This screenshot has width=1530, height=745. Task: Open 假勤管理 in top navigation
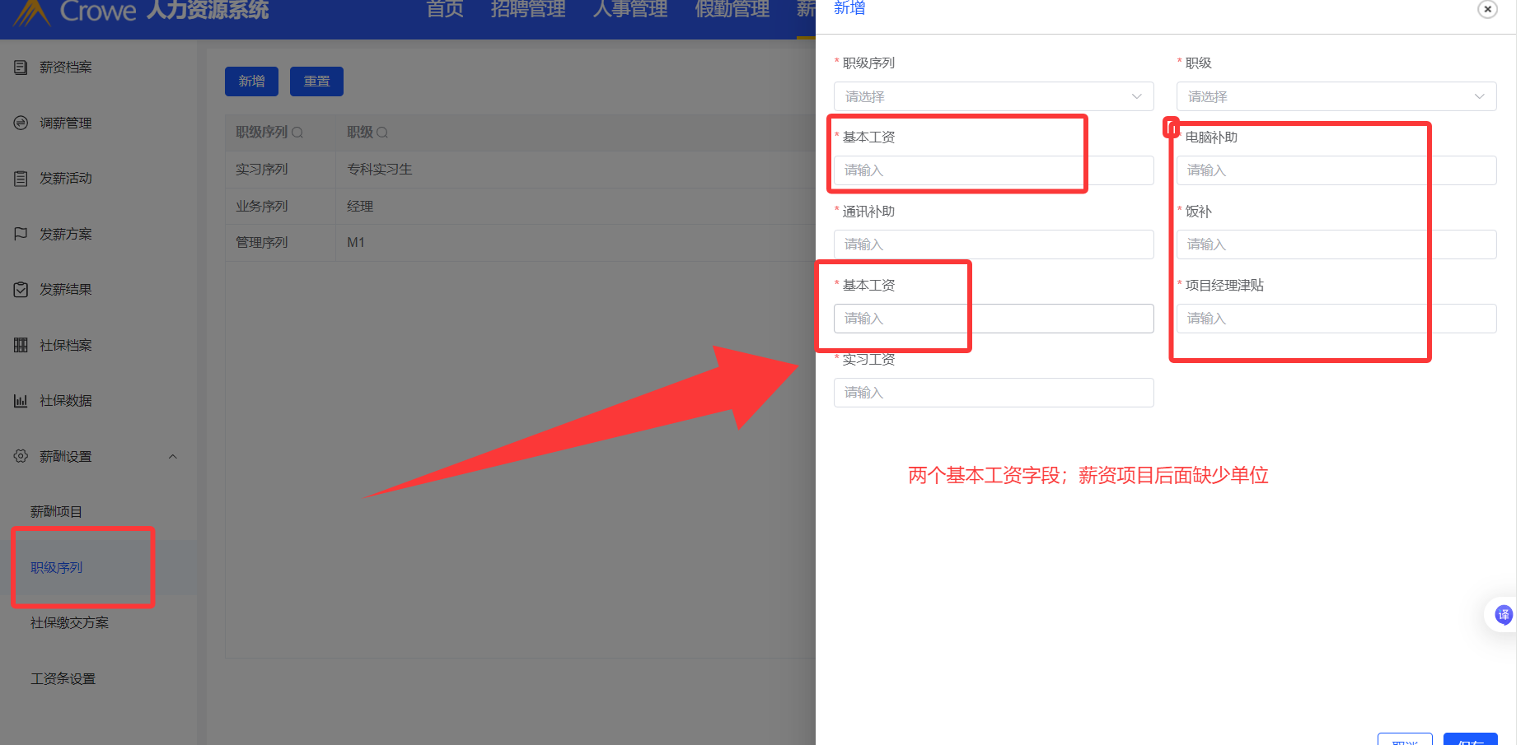[732, 10]
